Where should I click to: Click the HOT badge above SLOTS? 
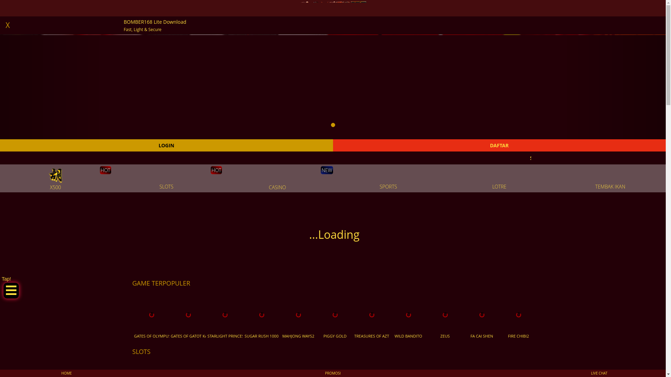(106, 170)
